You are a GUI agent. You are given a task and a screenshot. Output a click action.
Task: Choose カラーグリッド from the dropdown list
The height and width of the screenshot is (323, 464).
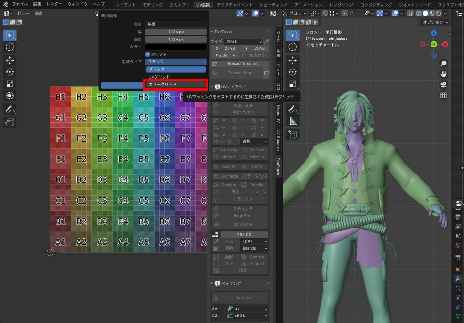coord(176,85)
